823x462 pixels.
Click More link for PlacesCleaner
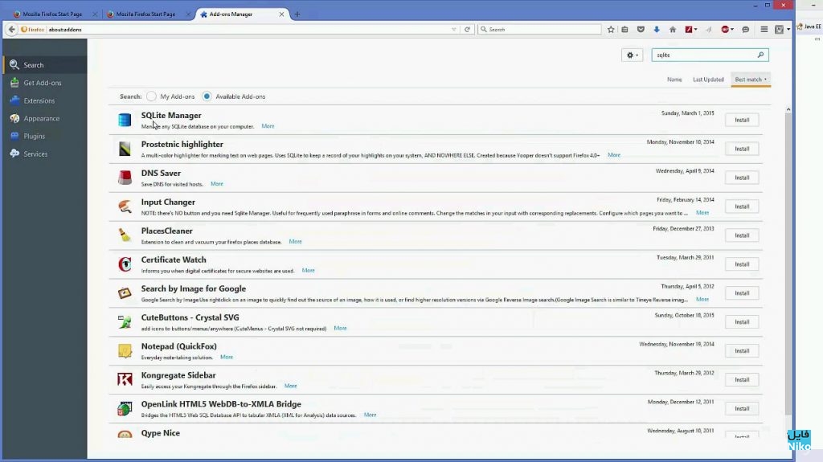(x=295, y=242)
